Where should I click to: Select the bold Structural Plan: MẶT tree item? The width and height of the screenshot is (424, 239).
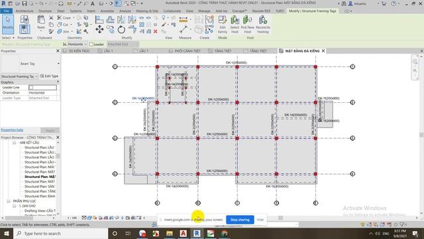tap(40, 177)
